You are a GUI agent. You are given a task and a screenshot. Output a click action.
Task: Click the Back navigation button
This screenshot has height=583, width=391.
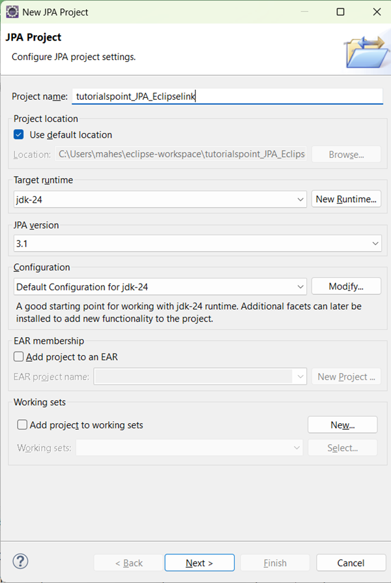pos(128,562)
